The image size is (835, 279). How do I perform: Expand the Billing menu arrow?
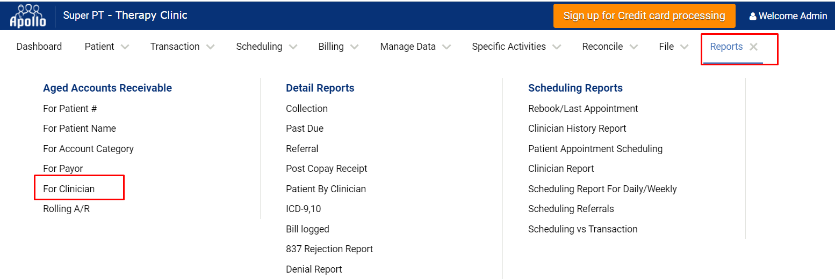[x=354, y=47]
